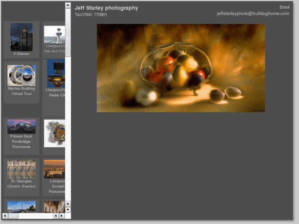This screenshot has height=224, width=299.
Task: Click the email address jeffstarleyphoto@bulldoghome.com
Action: (253, 14)
